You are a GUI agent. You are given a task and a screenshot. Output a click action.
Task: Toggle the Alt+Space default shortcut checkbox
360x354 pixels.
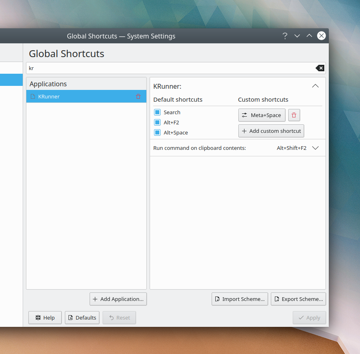[x=157, y=132]
